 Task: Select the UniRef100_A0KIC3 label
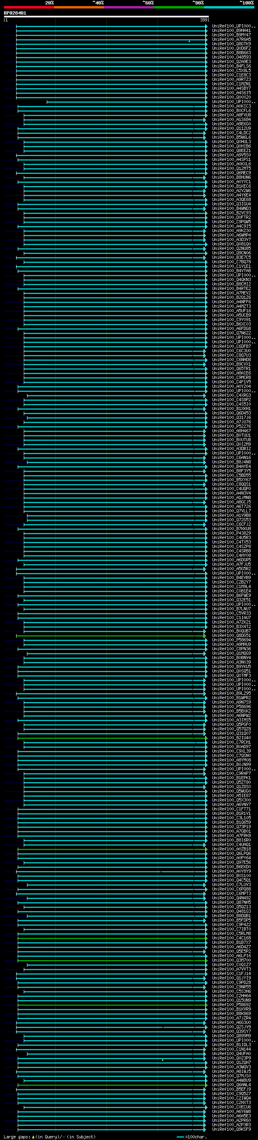tap(231, 106)
